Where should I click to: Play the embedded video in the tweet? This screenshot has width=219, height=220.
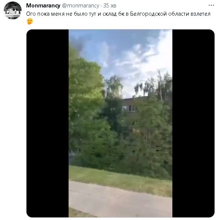[x=121, y=123]
